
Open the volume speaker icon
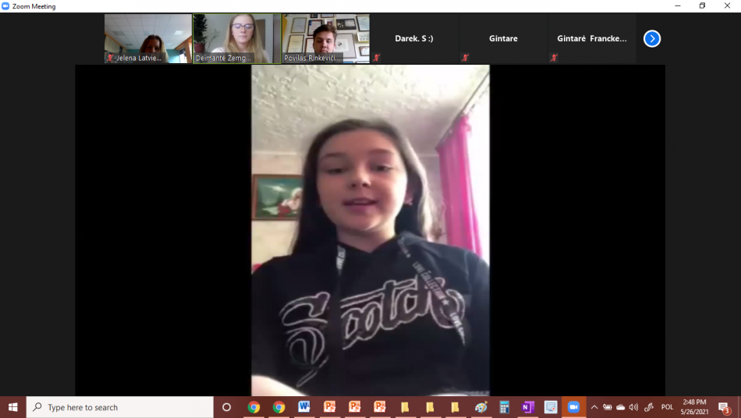coord(633,407)
